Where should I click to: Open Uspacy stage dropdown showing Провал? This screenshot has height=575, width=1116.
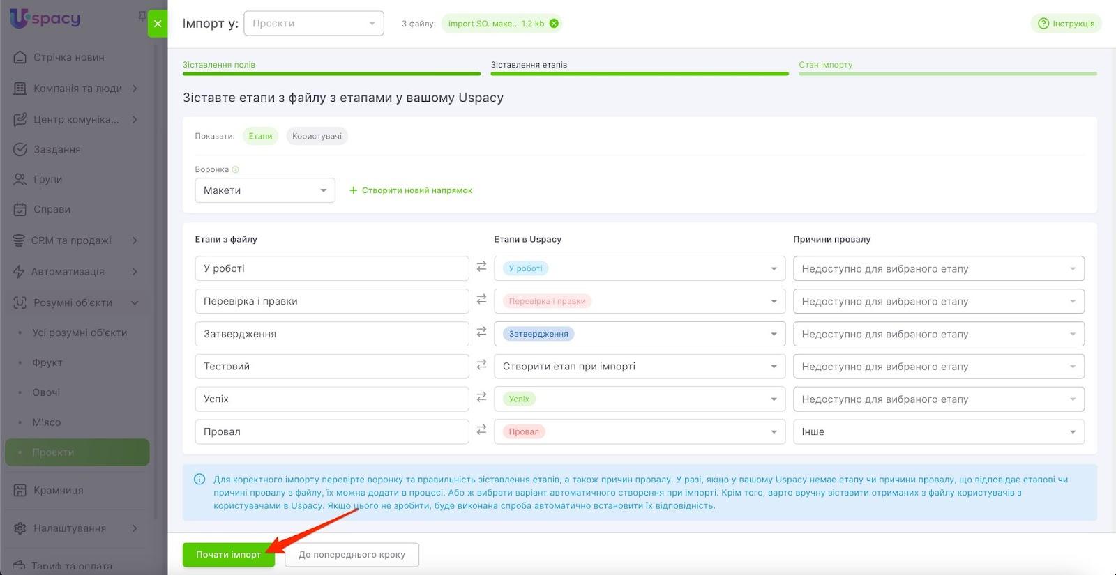(x=640, y=431)
